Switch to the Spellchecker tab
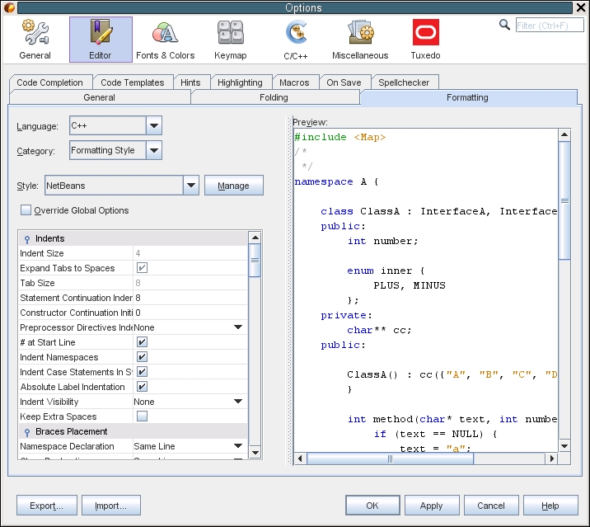This screenshot has height=527, width=590. [404, 82]
